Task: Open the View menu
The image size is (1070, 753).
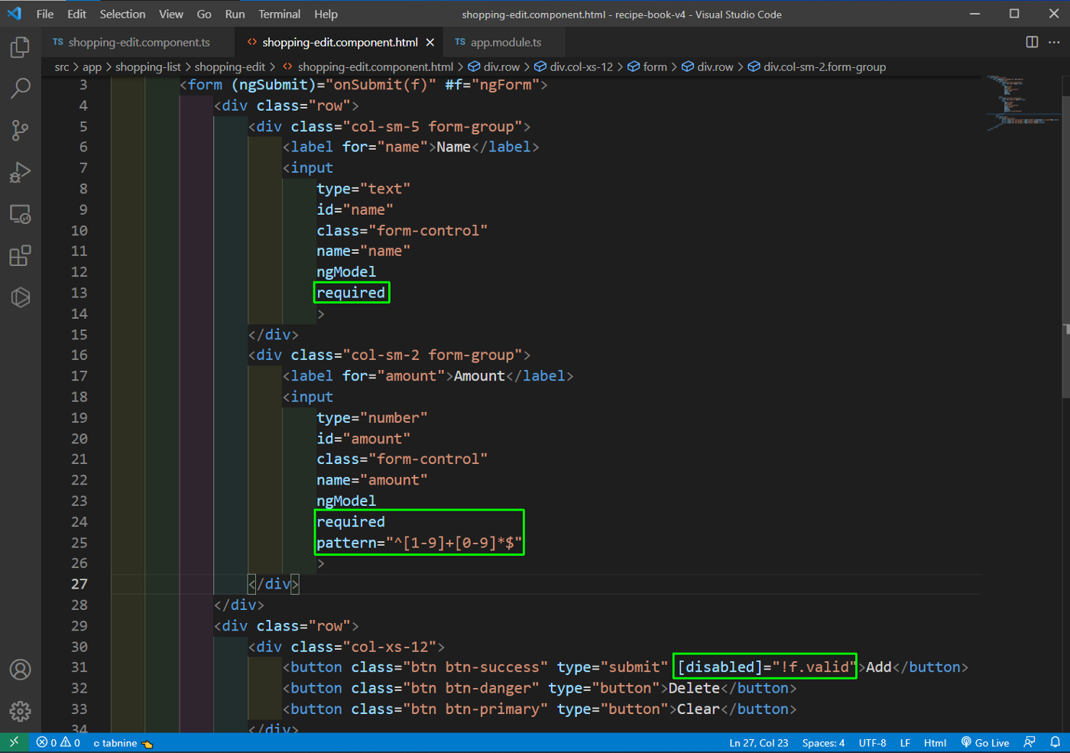Action: tap(170, 14)
